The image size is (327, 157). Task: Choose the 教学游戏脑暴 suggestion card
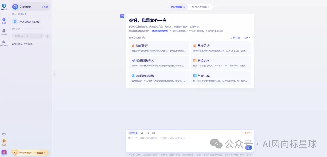tap(159, 78)
